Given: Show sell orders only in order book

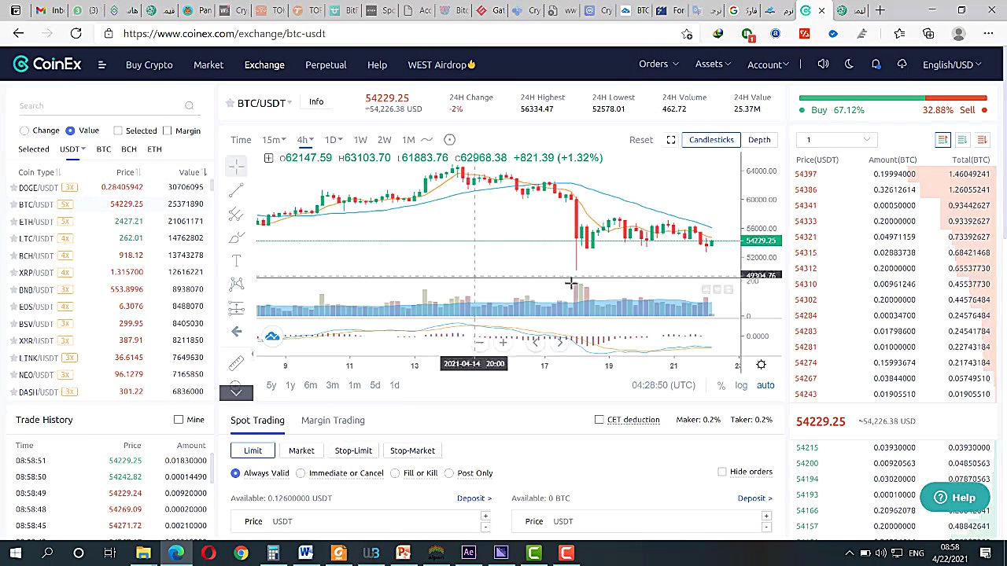Looking at the screenshot, I should (x=982, y=140).
